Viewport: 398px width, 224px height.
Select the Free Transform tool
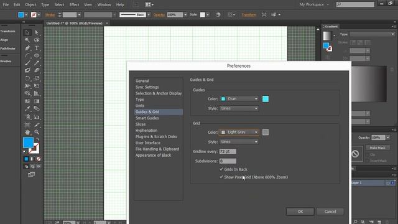click(37, 86)
